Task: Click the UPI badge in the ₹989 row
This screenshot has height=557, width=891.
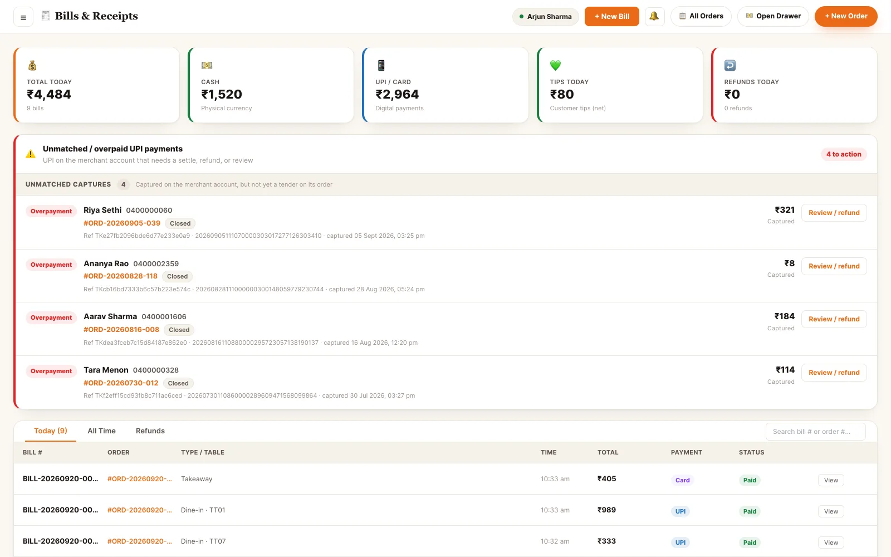Action: point(681,511)
